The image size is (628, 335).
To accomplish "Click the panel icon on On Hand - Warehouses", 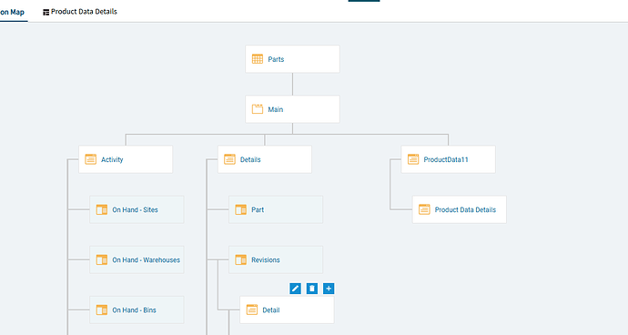I will point(102,259).
